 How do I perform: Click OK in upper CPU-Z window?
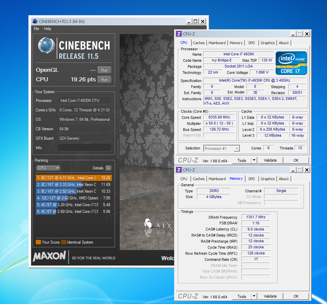pyautogui.click(x=296, y=160)
